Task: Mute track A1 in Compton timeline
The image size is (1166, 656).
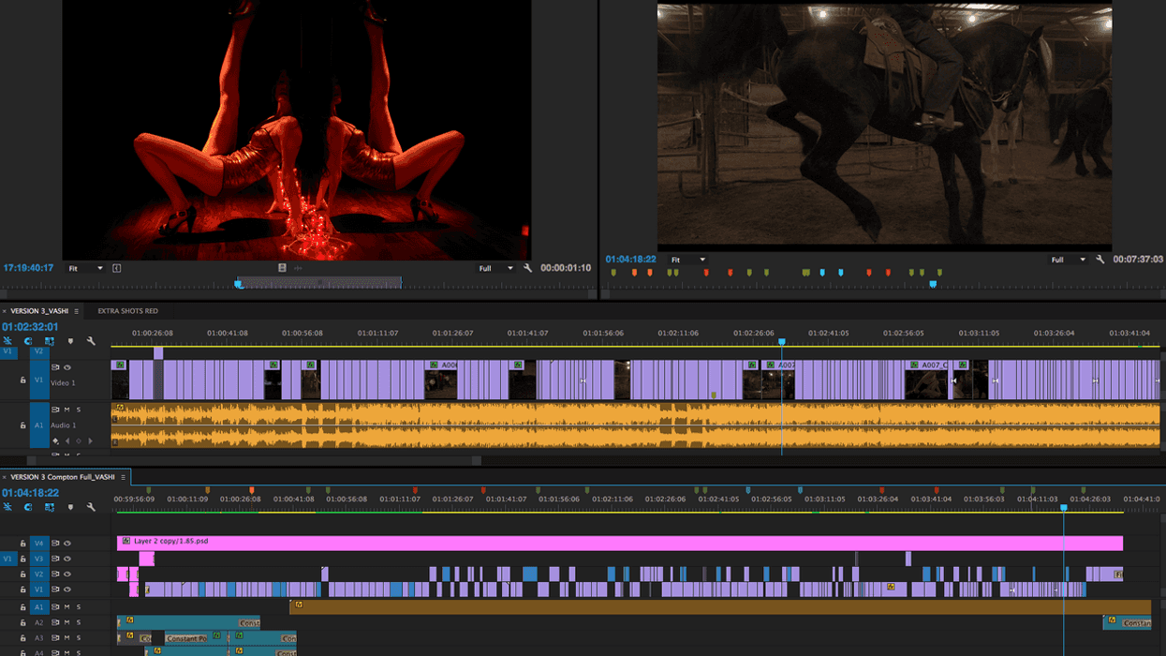Action: coord(66,606)
